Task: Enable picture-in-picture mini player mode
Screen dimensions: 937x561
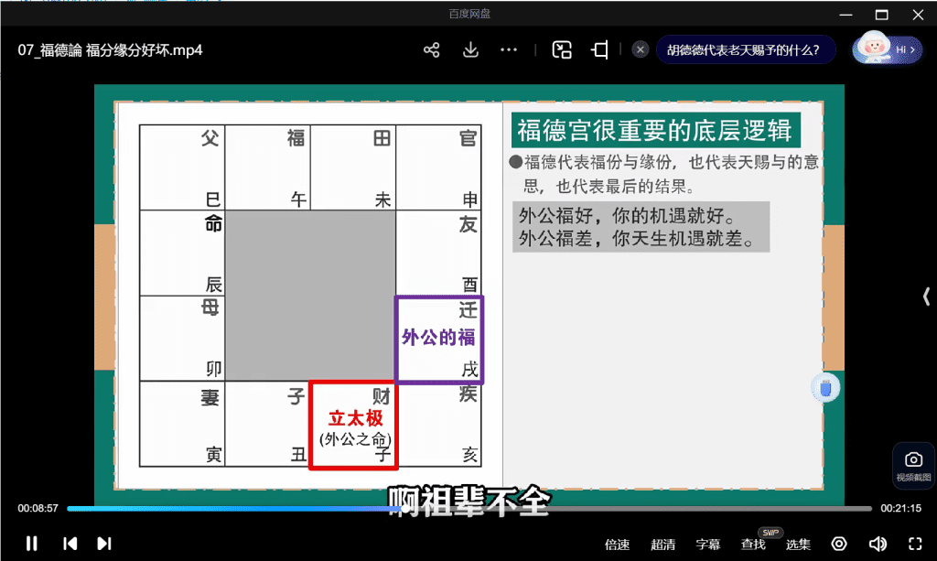Action: [562, 50]
